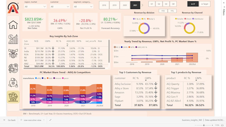Click the revenue by channel donut chart

tap(189, 28)
